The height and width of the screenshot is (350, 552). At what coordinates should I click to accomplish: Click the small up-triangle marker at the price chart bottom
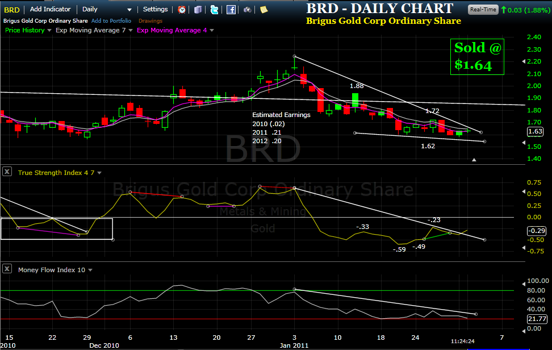474,160
